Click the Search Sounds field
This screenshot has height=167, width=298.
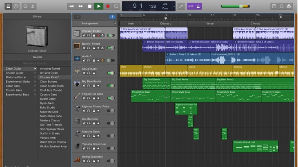click(x=37, y=63)
